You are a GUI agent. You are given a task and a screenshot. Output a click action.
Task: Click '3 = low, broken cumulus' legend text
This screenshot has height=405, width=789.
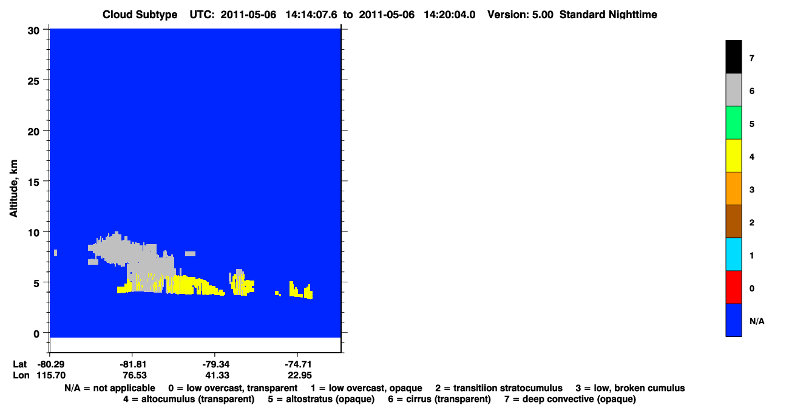(x=630, y=388)
